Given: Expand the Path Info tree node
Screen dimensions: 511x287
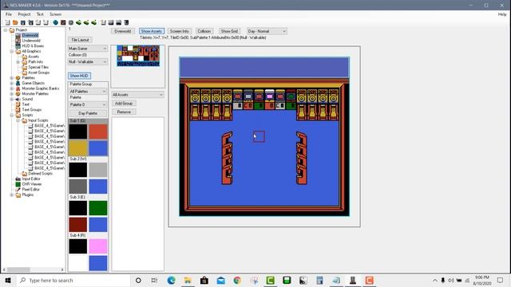Looking at the screenshot, I should (x=18, y=62).
